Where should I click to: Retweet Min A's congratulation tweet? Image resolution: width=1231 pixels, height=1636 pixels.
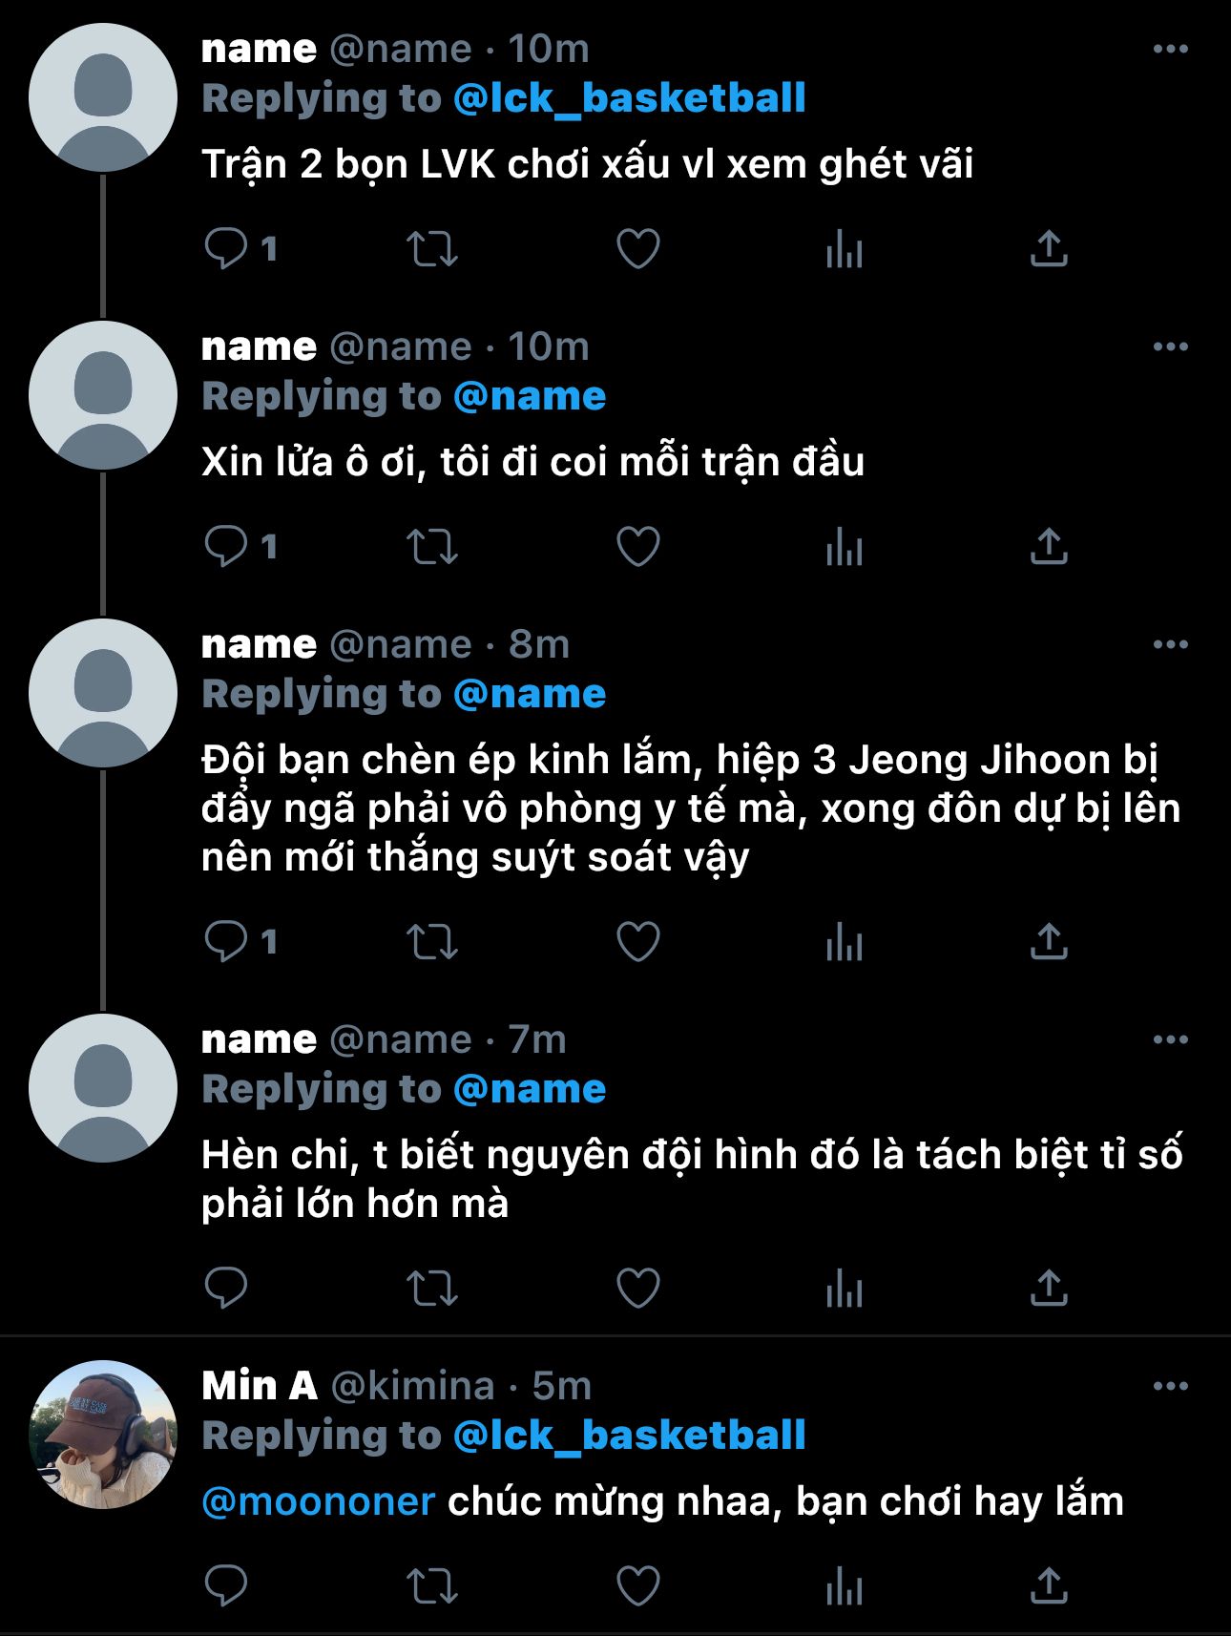[432, 1586]
